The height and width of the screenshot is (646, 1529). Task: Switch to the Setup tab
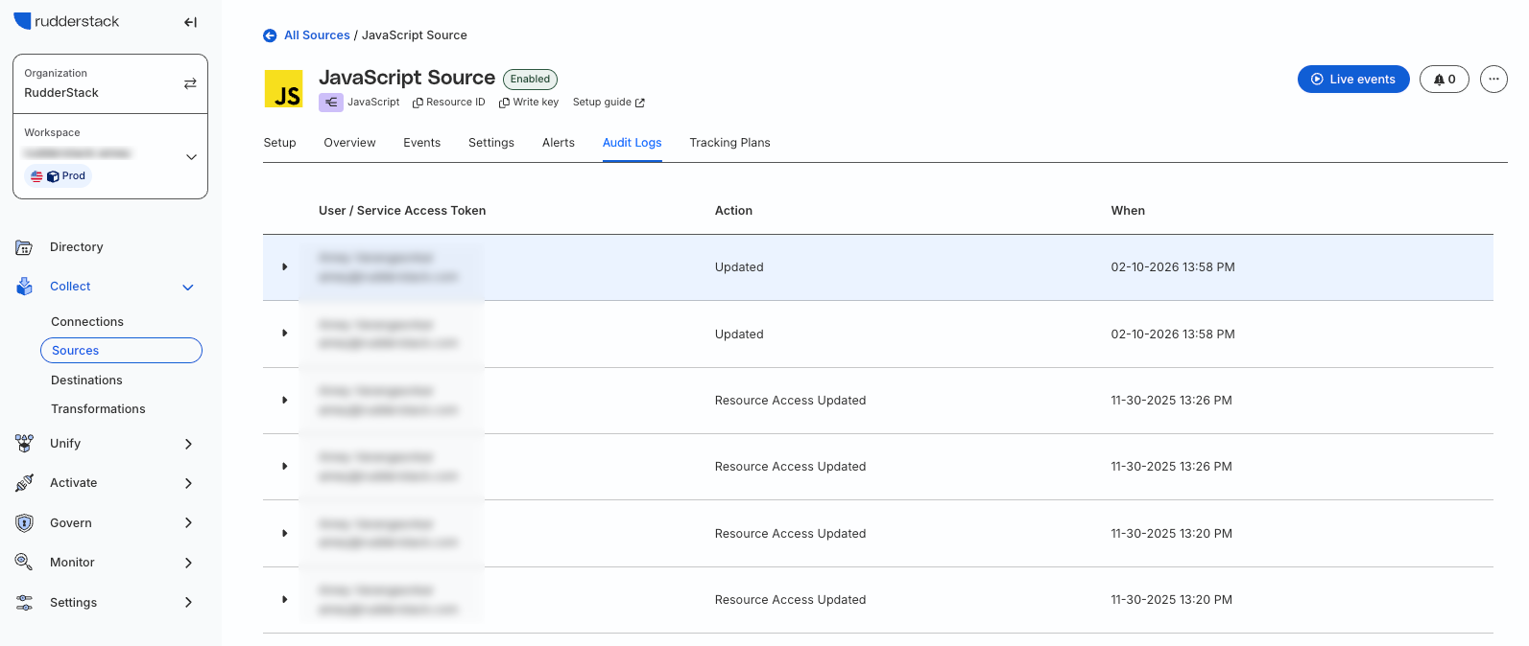click(279, 143)
